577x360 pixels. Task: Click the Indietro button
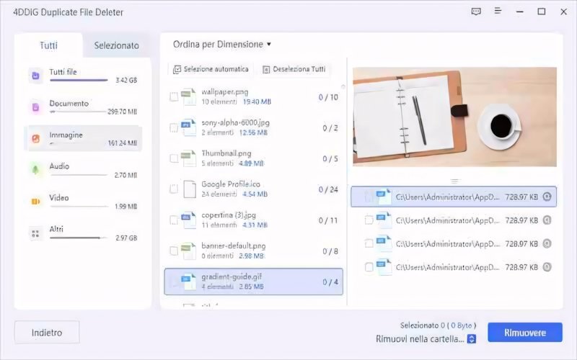47,333
